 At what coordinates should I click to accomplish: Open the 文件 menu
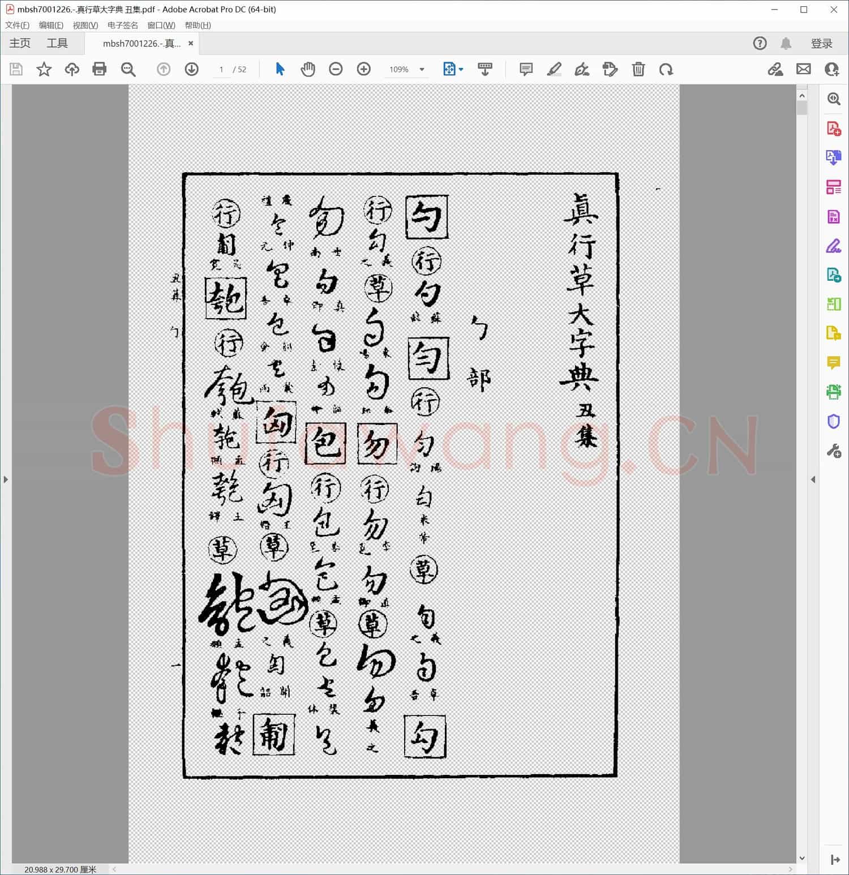16,25
